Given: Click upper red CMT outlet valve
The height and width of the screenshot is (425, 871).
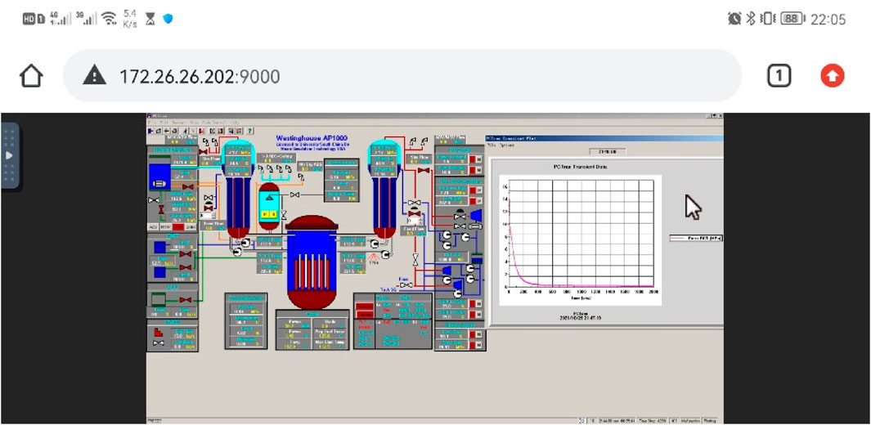Looking at the screenshot, I should 186,254.
